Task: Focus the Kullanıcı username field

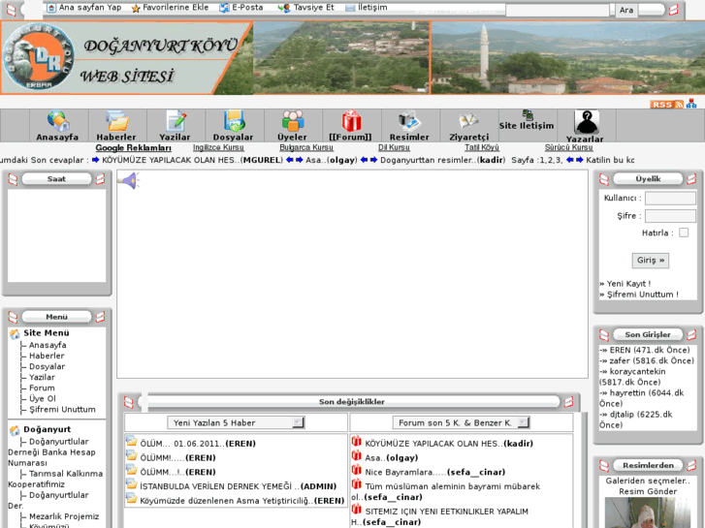Action: (x=670, y=199)
